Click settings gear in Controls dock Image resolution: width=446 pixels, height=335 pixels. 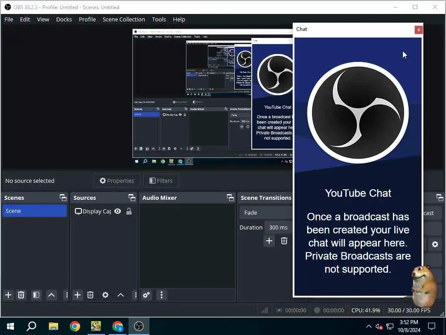coord(435,244)
